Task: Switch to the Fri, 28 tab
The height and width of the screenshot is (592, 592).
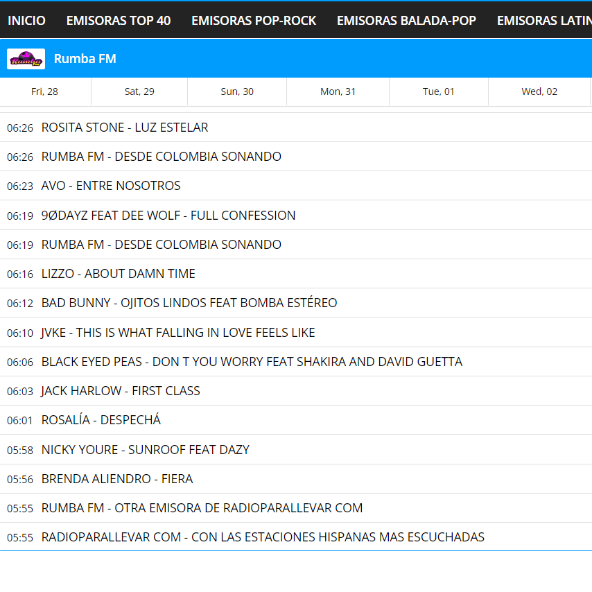Action: (x=44, y=92)
